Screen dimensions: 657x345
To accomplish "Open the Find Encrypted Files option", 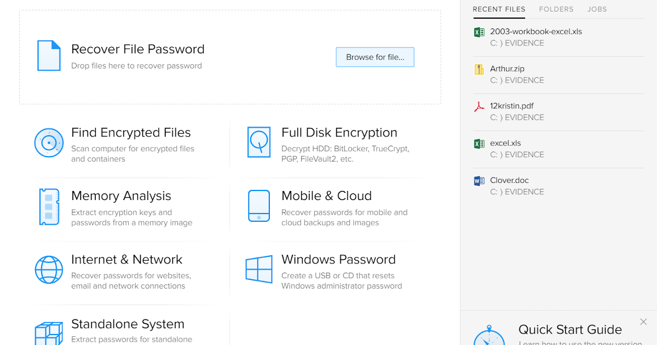I will (131, 133).
